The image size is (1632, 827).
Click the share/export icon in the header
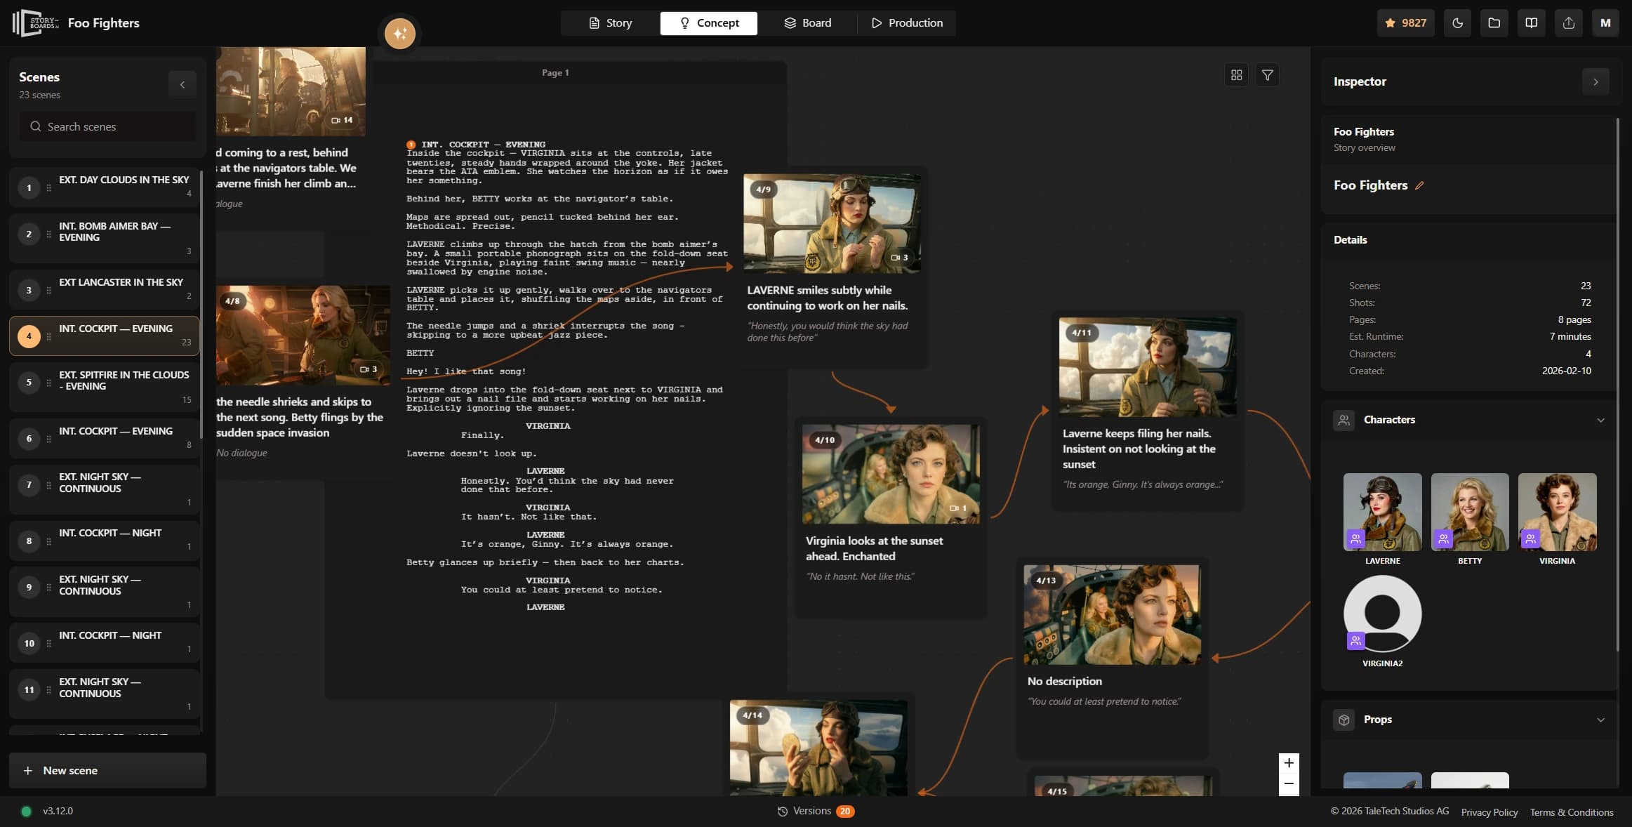pyautogui.click(x=1569, y=22)
